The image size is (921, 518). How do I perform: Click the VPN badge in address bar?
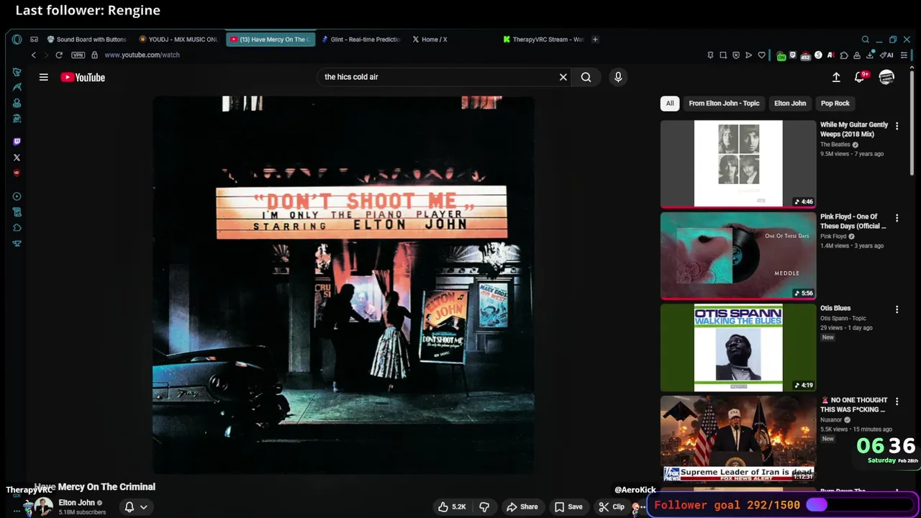[78, 55]
